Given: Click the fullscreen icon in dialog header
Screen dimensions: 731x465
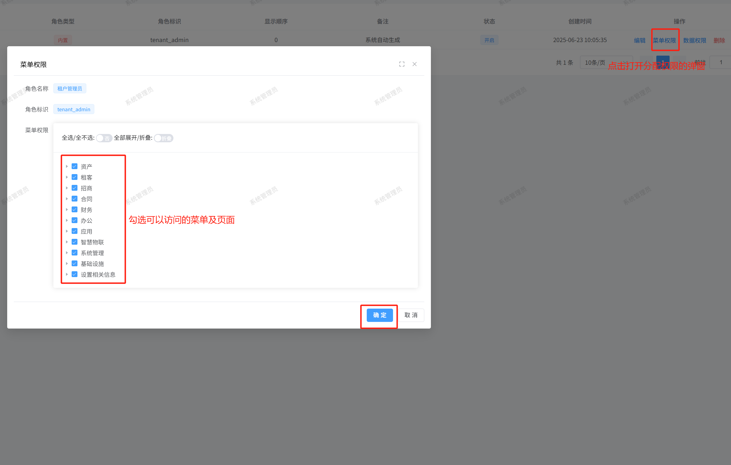Looking at the screenshot, I should (402, 64).
